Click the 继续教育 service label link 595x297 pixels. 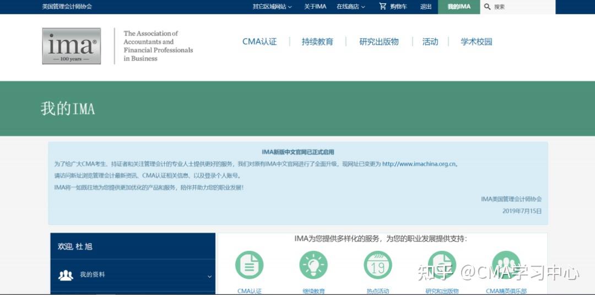[x=313, y=291]
